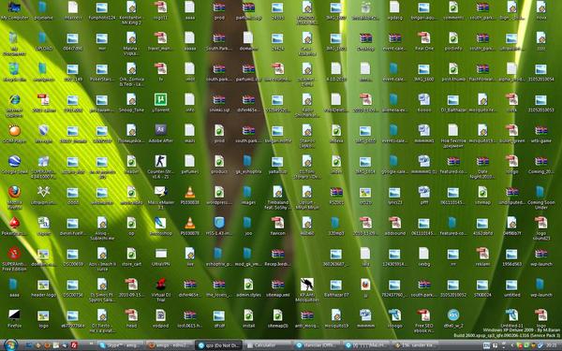The width and height of the screenshot is (562, 351).
Task: Click the system tray clock
Action: [x=552, y=345]
